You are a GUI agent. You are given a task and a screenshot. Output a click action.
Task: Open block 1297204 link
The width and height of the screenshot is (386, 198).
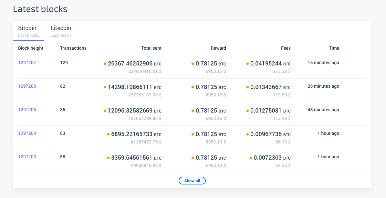27,134
